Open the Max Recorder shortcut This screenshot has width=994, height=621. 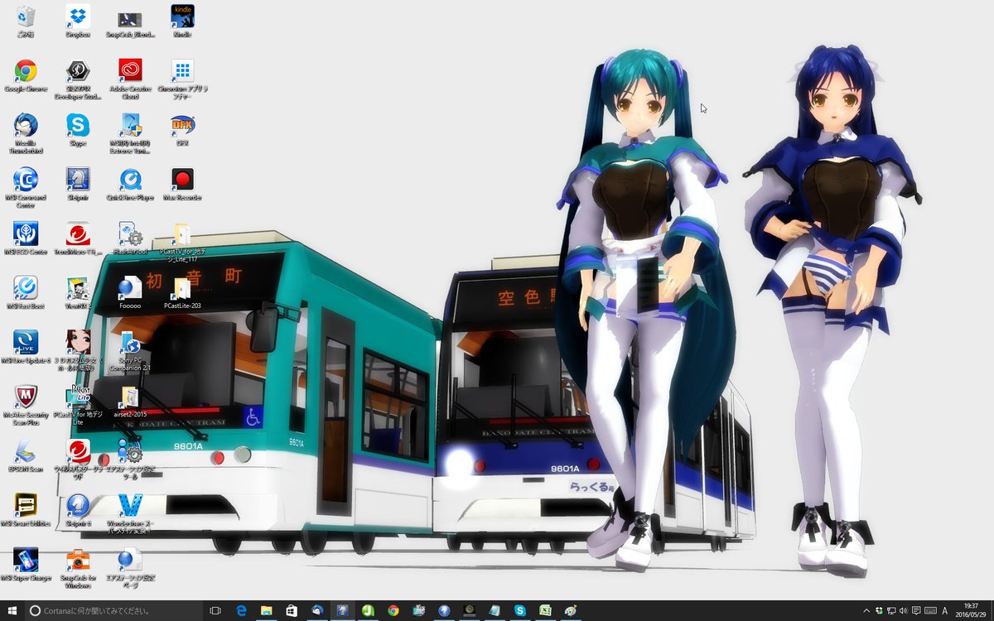tap(182, 185)
